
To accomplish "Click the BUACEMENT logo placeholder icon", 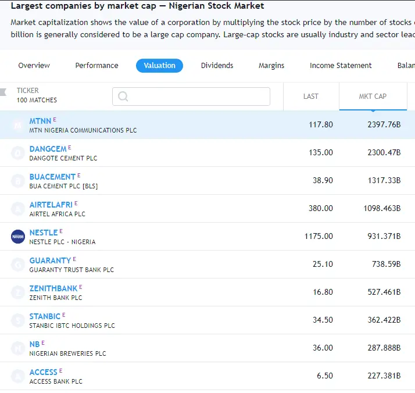I will [x=18, y=181].
